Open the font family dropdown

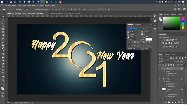click(x=141, y=29)
